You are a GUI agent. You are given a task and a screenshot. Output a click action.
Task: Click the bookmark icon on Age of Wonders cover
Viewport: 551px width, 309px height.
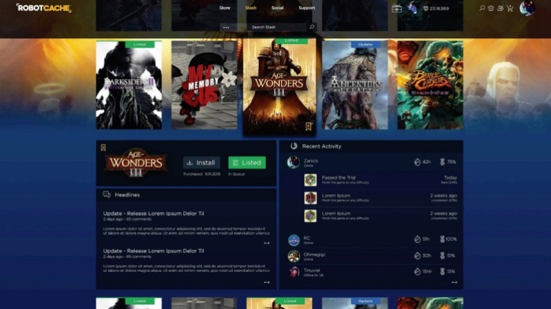coord(308,126)
